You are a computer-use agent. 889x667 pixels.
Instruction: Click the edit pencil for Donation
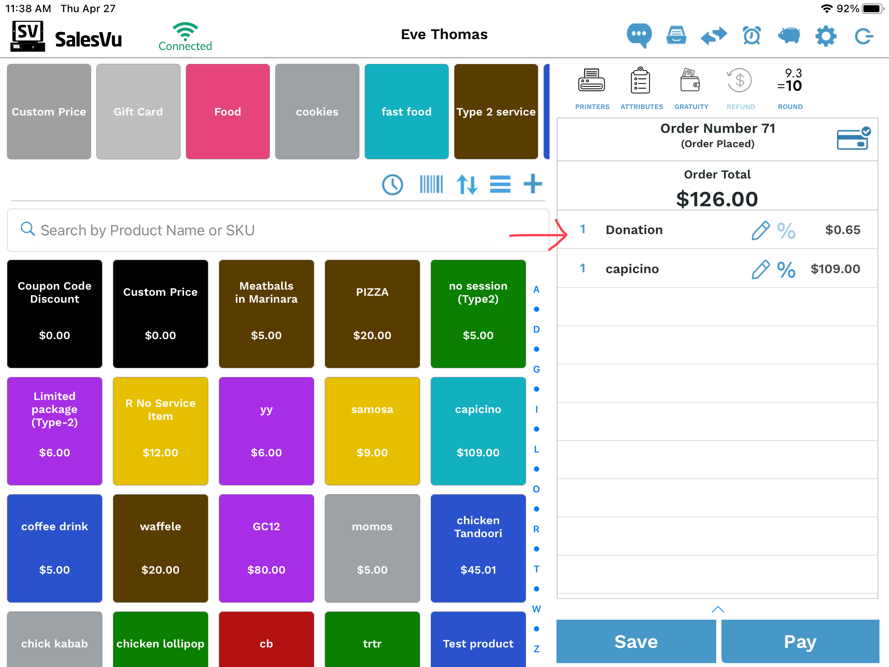[x=760, y=230]
